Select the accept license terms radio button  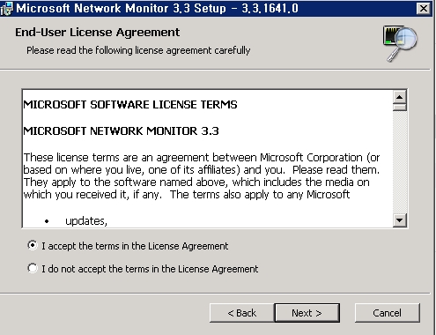coord(33,245)
